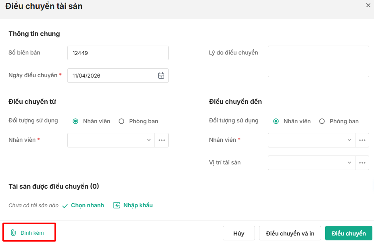Screen dimensions: 374x244
Task: Click the checkmark icon beside Chọn nhanh
Action: 65,206
